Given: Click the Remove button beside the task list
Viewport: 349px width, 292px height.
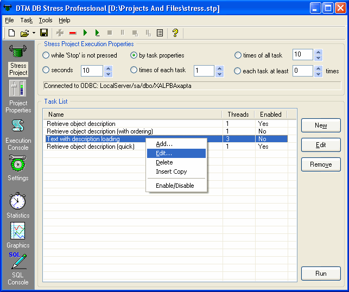Looking at the screenshot, I should (x=321, y=164).
